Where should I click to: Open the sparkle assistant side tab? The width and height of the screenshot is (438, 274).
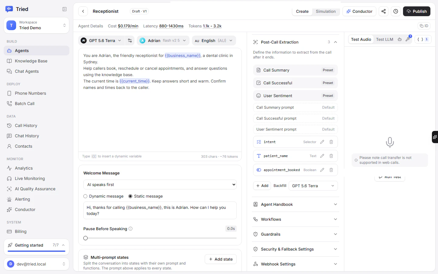[x=435, y=137]
